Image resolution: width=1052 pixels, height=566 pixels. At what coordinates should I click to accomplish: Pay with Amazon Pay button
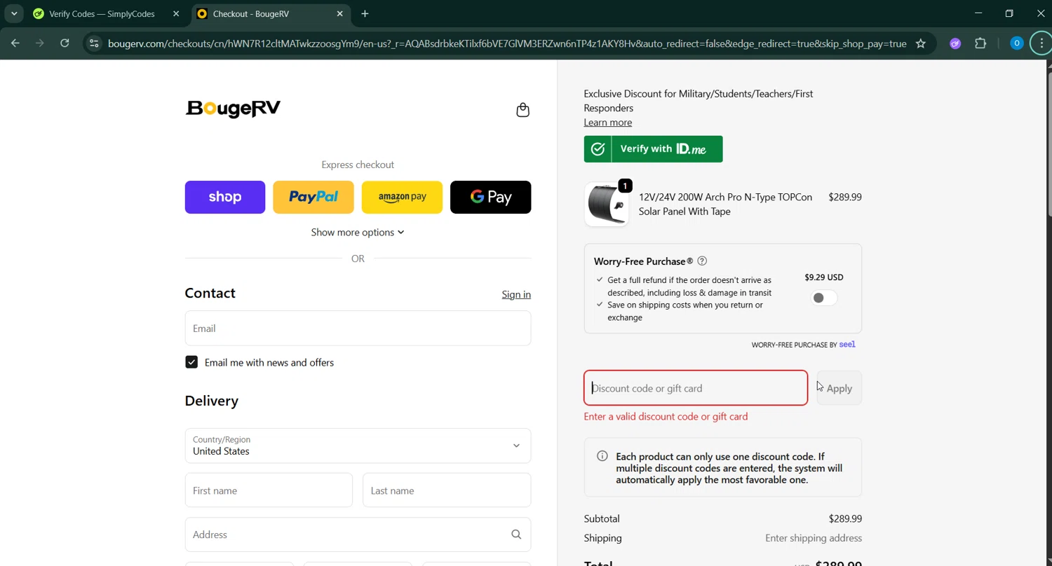pyautogui.click(x=402, y=197)
